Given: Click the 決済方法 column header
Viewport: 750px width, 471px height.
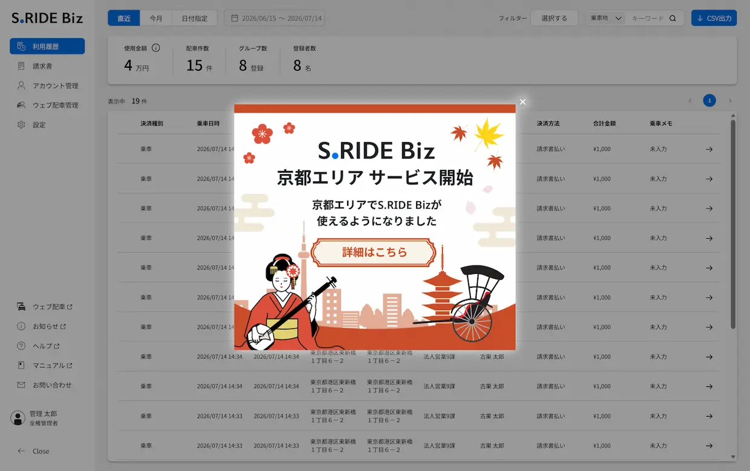Looking at the screenshot, I should tap(548, 123).
